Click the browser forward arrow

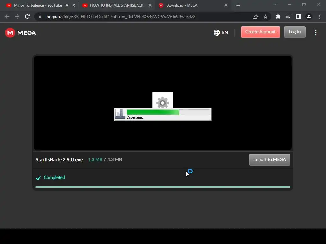click(17, 17)
